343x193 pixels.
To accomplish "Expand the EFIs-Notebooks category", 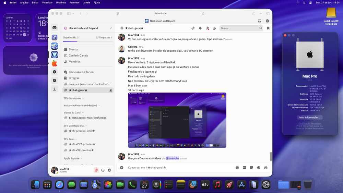I will coord(73,98).
